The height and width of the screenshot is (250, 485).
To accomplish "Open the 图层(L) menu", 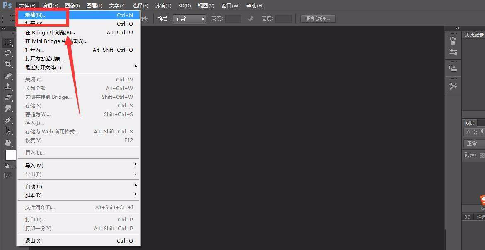I will coord(95,5).
